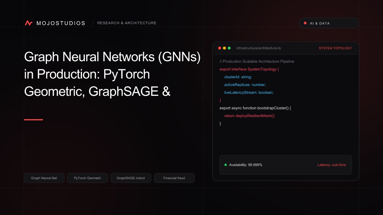Click the Production Scalable Architecture Pipeline comment
The width and height of the screenshot is (383, 215).
tap(257, 61)
